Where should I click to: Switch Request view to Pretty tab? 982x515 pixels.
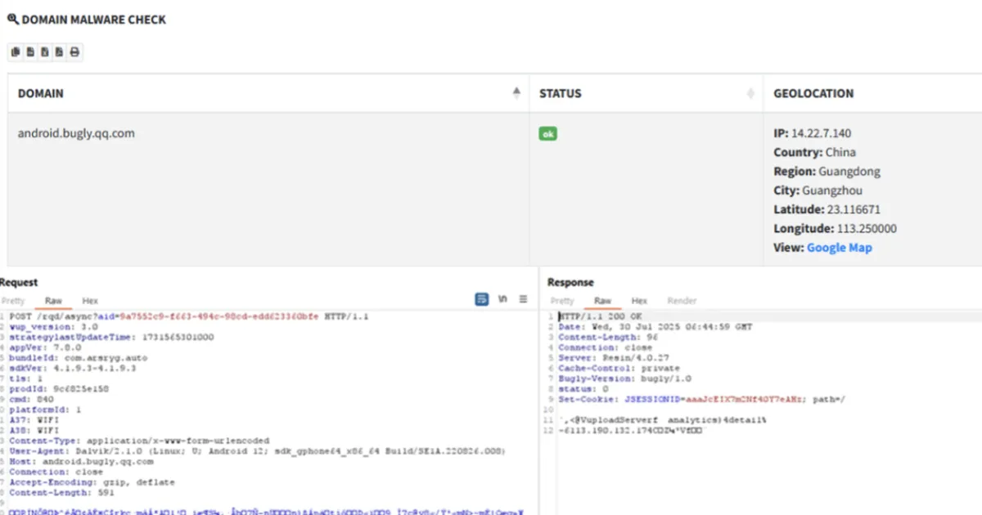click(13, 301)
